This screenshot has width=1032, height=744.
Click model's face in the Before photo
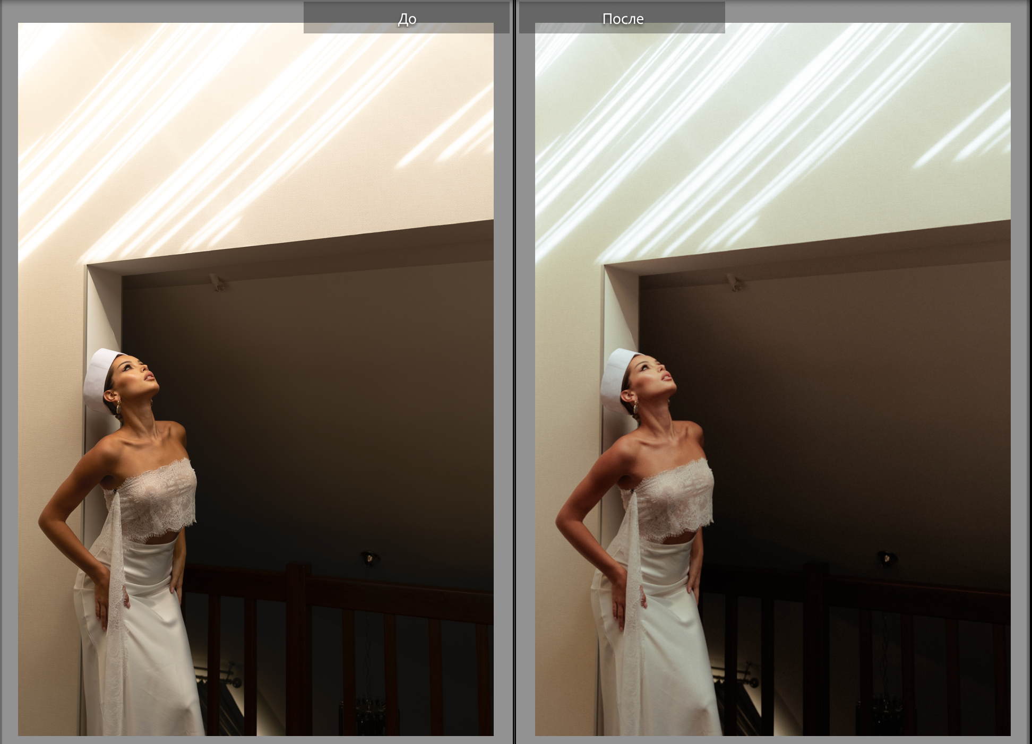pyautogui.click(x=138, y=376)
